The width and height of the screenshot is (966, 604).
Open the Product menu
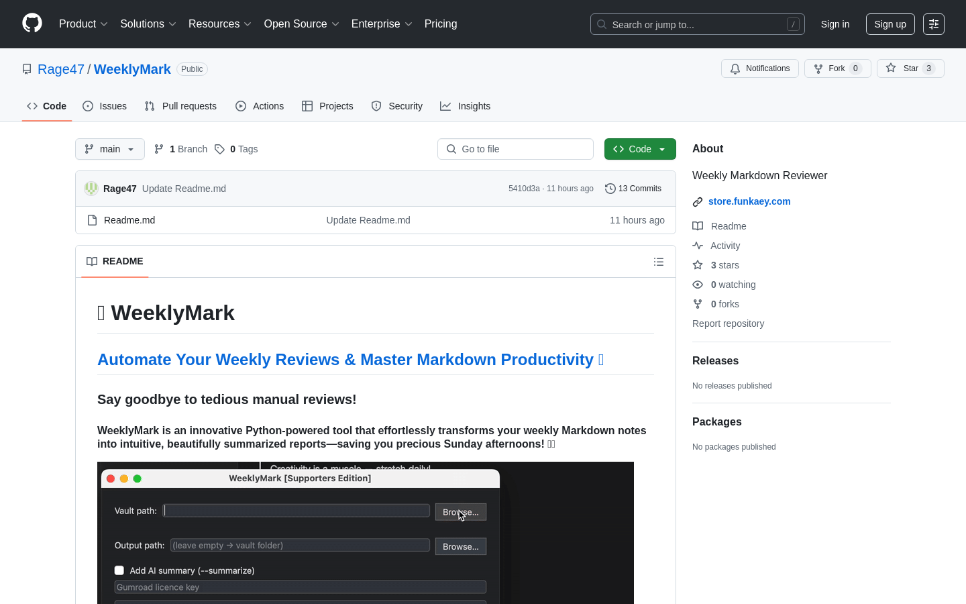tap(83, 24)
